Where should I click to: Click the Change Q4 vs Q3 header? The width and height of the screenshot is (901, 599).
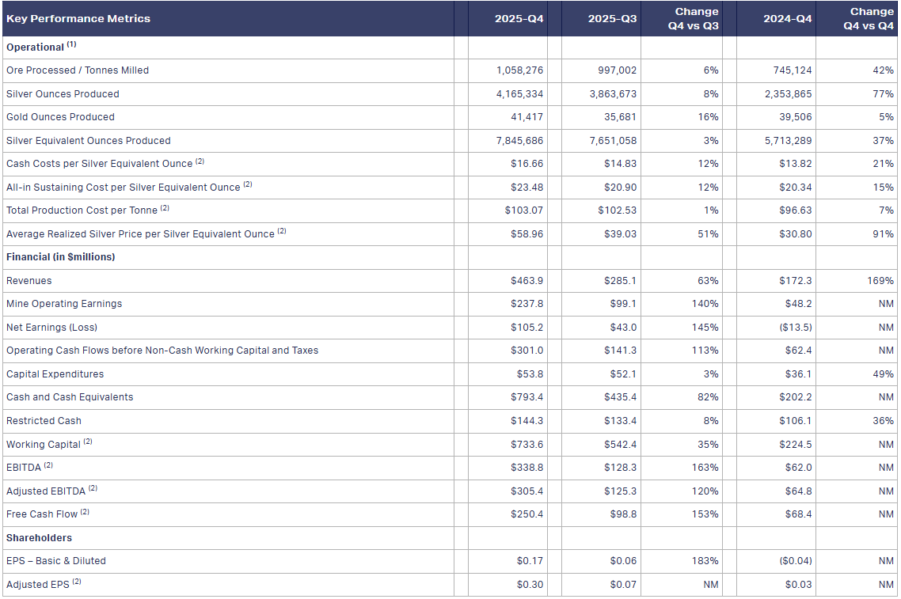[693, 19]
